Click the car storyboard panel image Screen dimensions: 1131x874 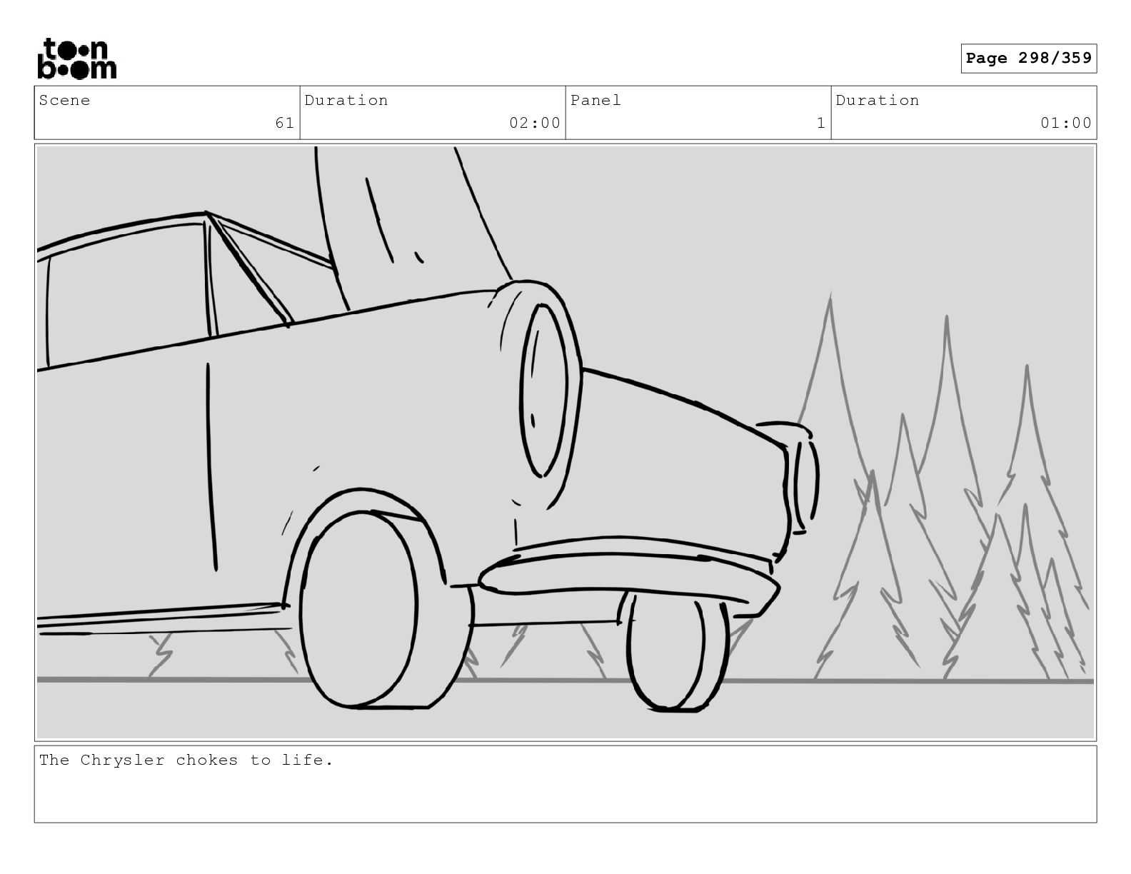coord(565,442)
